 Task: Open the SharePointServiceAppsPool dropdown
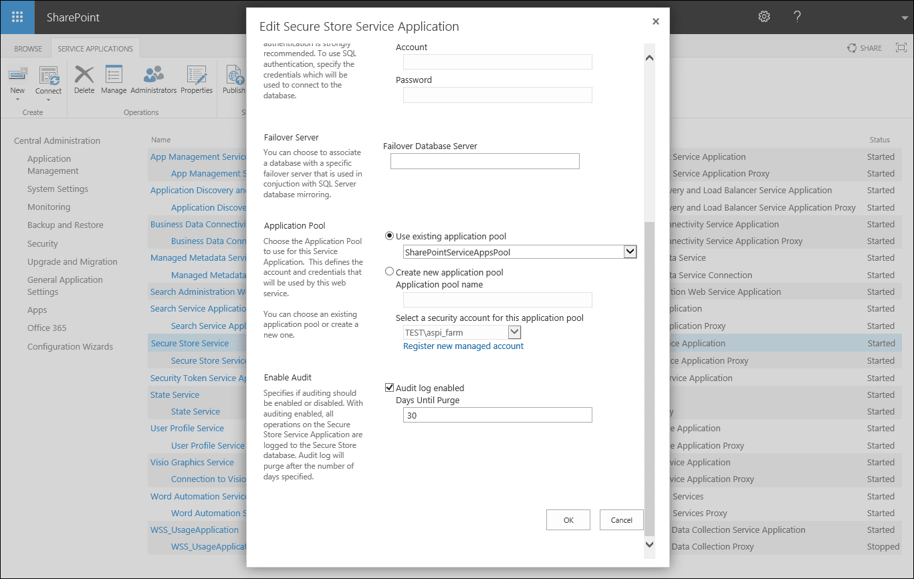tap(629, 251)
